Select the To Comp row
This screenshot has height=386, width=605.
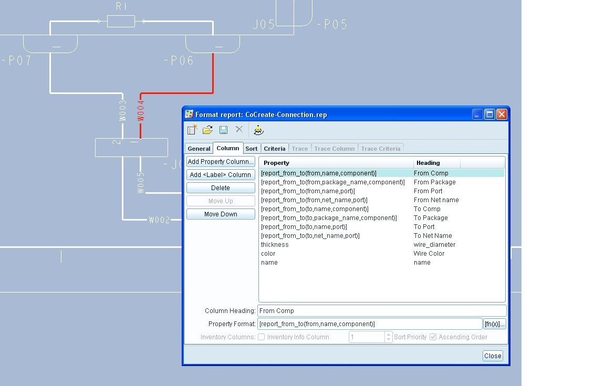click(382, 209)
